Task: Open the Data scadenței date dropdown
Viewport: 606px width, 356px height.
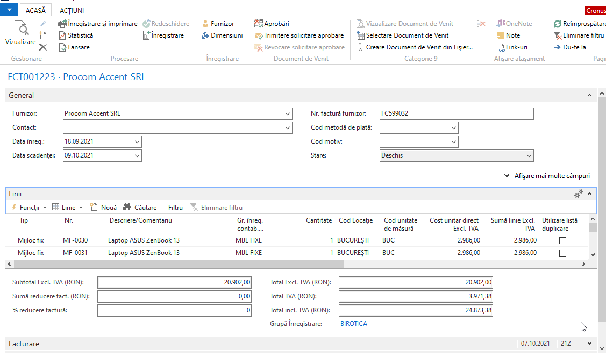Action: [137, 155]
